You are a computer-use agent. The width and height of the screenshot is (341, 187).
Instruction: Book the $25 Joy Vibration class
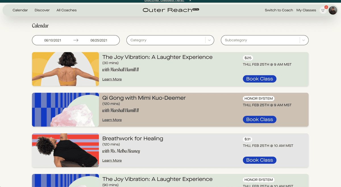[259, 79]
